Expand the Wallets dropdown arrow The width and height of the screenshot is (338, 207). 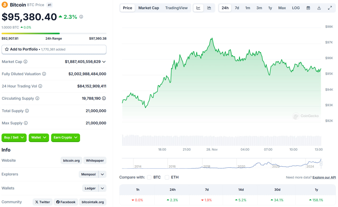(102, 188)
